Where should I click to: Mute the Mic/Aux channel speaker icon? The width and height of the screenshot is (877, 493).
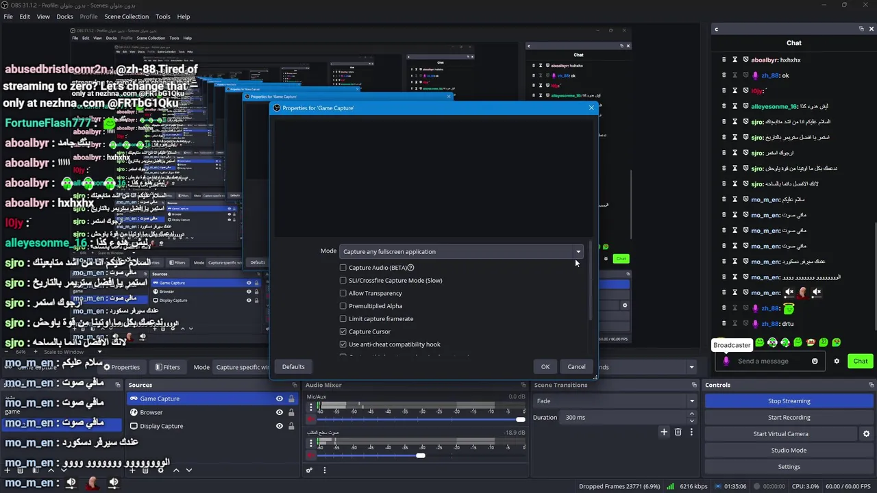(x=311, y=419)
